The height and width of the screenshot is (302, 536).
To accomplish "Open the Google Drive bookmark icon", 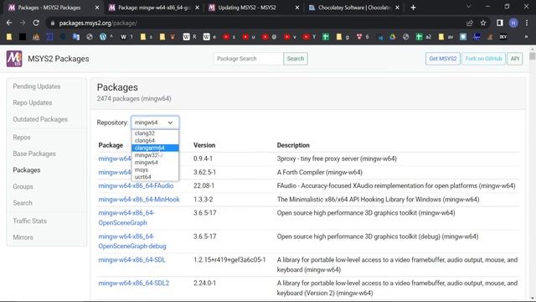I will (393, 37).
